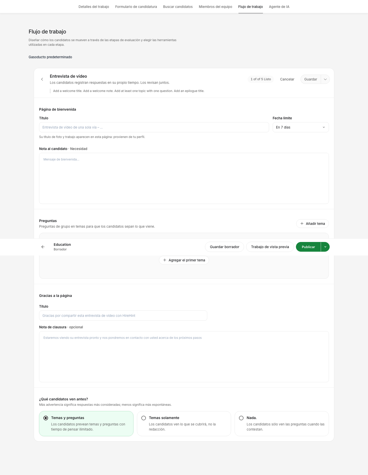The image size is (368, 475).
Task: Open the Fecha límite dropdown
Action: coord(301,127)
